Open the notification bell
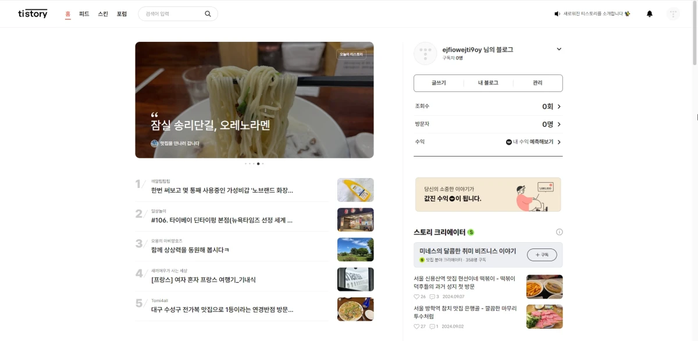Image resolution: width=698 pixels, height=341 pixels. tap(650, 13)
